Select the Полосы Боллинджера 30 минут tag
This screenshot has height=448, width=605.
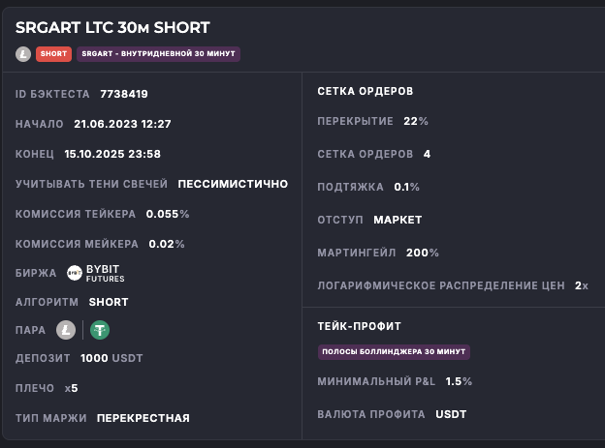pyautogui.click(x=394, y=352)
